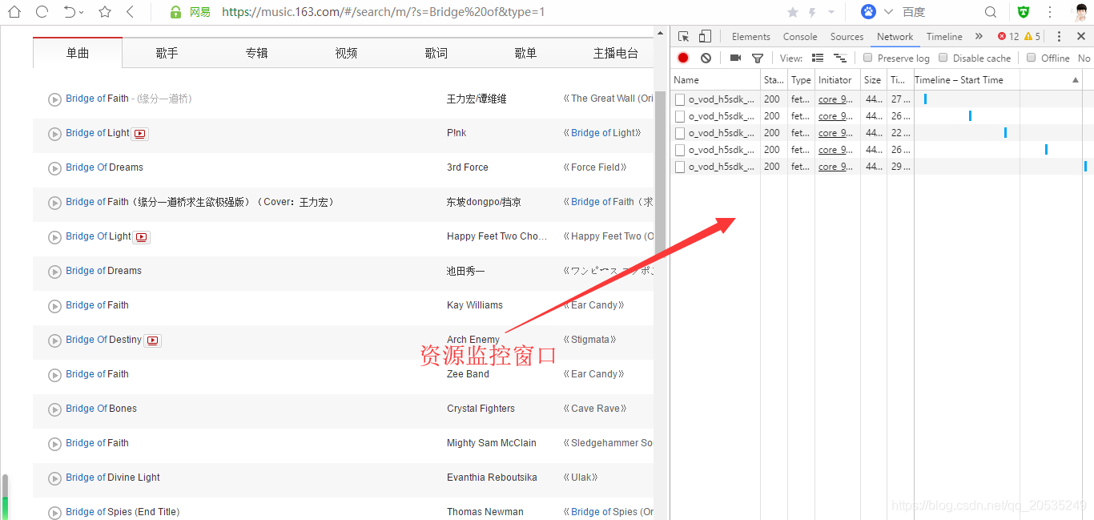Switch to the Elements tab
Screen dimensions: 1094x520
pos(751,36)
